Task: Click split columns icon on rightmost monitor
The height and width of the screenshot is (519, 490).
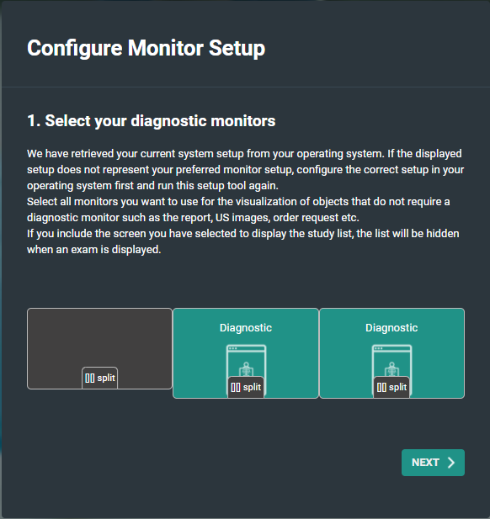Action: click(381, 387)
